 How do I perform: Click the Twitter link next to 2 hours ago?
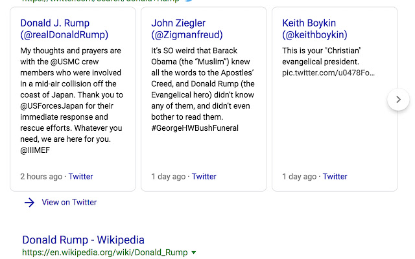point(80,177)
